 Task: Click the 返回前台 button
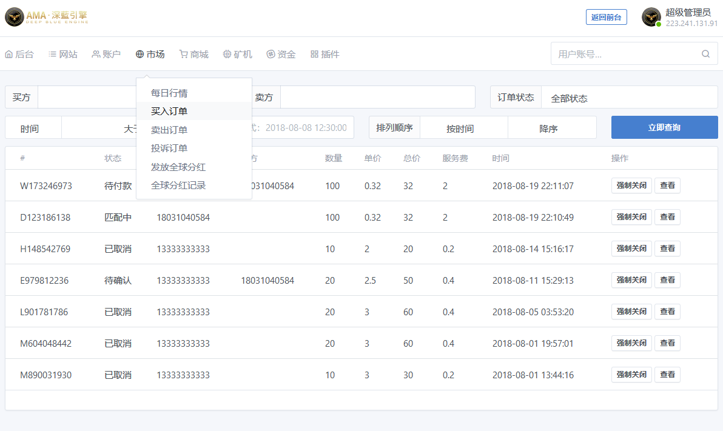pos(607,17)
